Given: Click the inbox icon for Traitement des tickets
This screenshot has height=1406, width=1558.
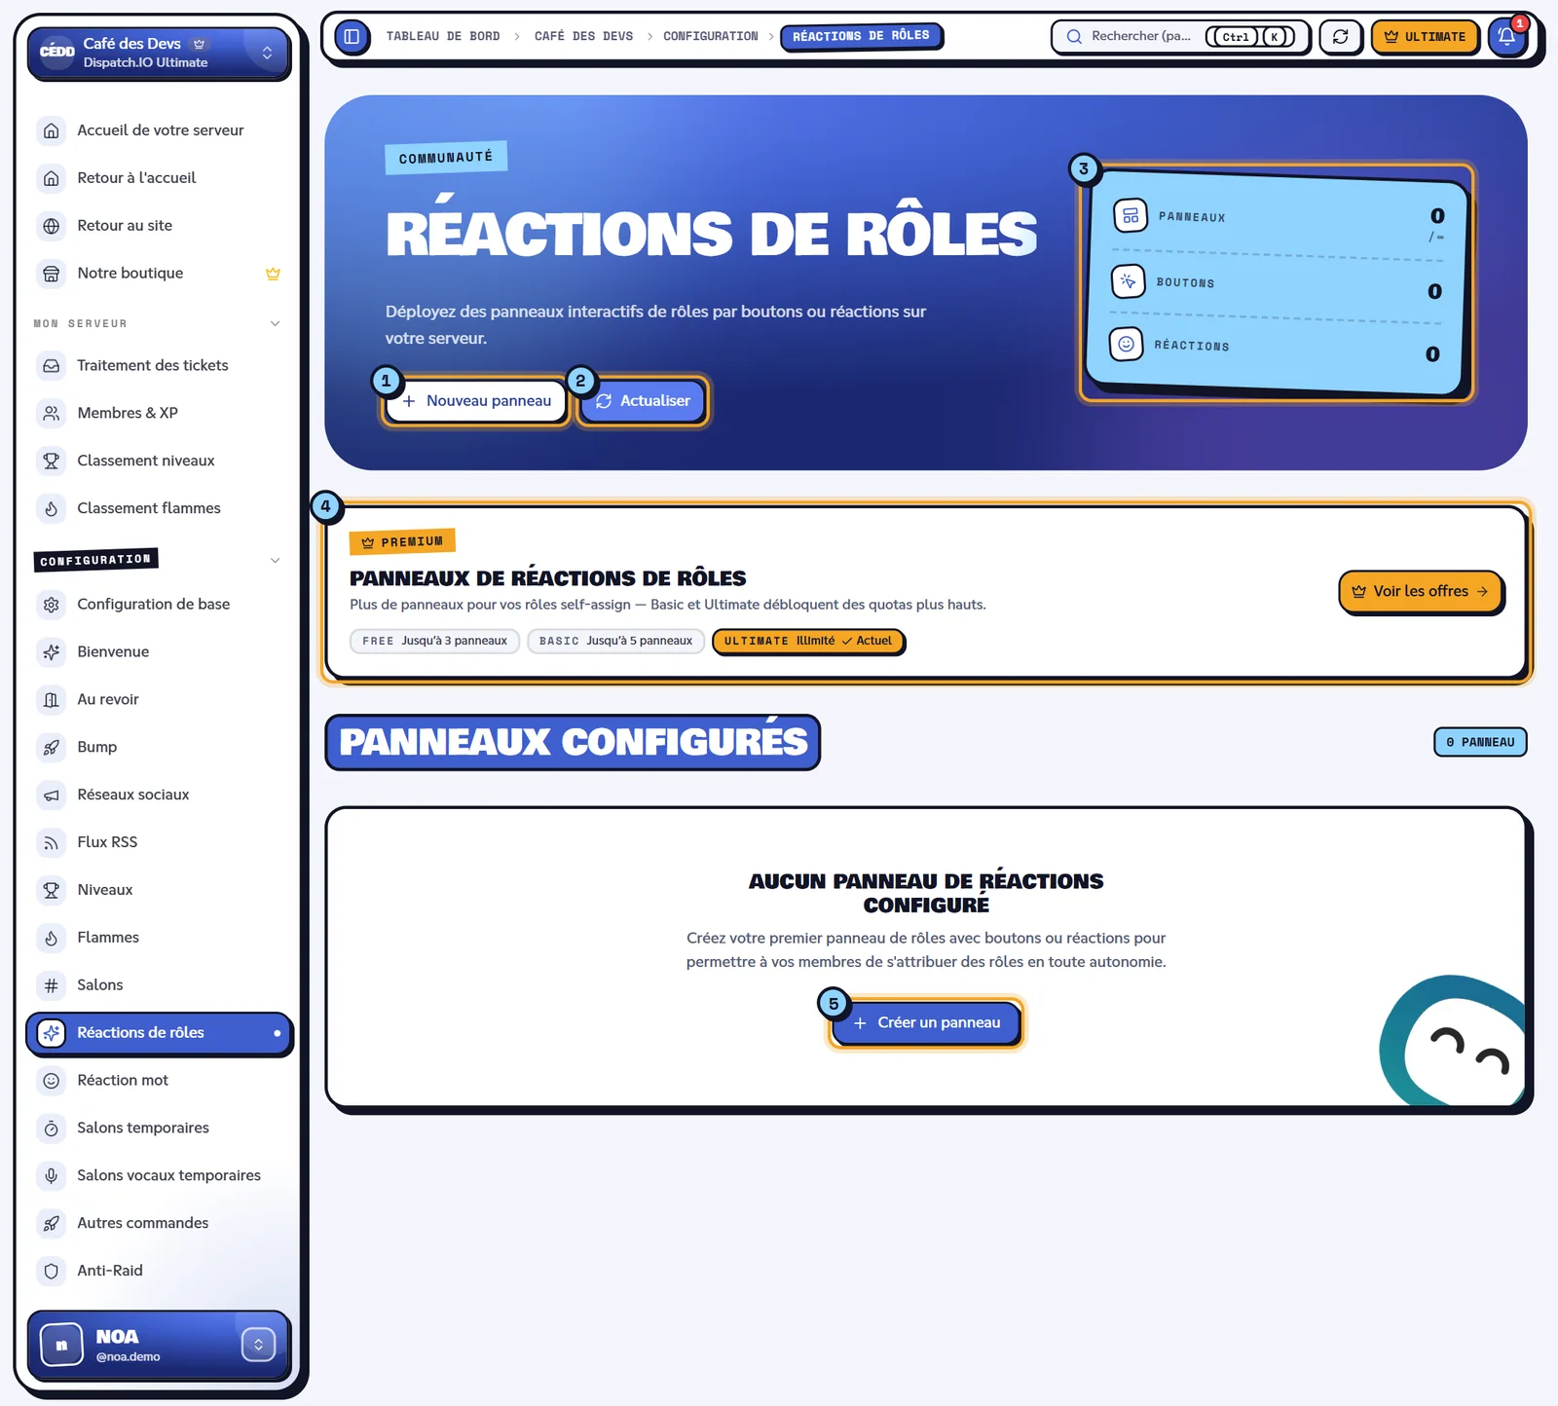Looking at the screenshot, I should pos(52,366).
